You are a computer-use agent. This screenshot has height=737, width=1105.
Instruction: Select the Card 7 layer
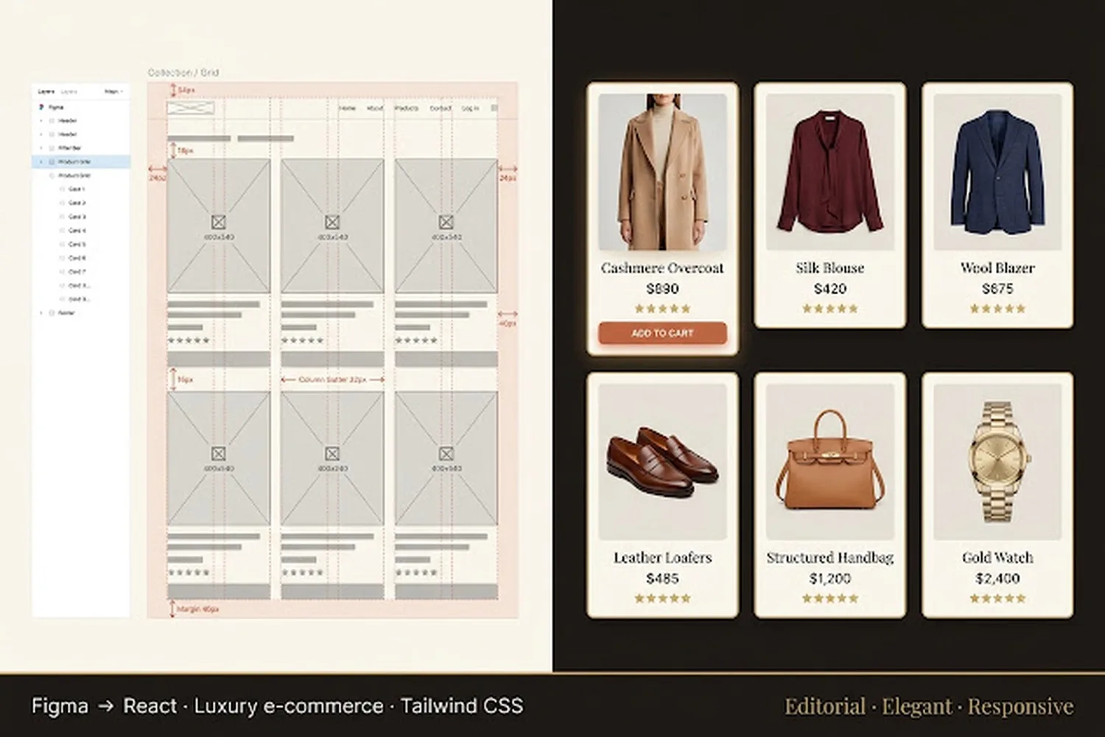pos(81,272)
